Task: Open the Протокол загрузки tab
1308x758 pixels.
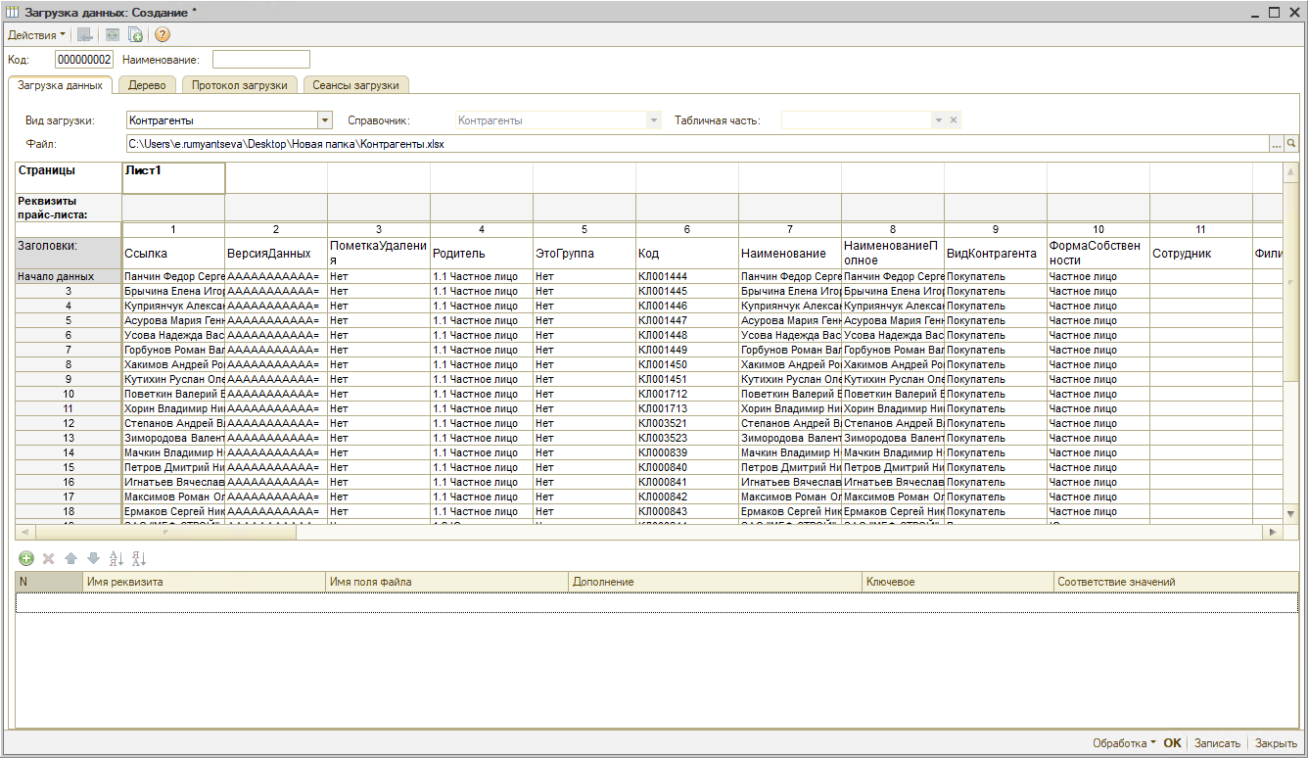Action: point(239,85)
